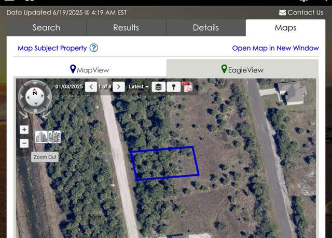The image size is (332, 238).
Task: Click the map pin marker tool
Action: point(173,87)
